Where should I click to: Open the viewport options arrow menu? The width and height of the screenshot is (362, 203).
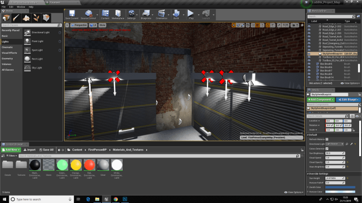(x=67, y=25)
